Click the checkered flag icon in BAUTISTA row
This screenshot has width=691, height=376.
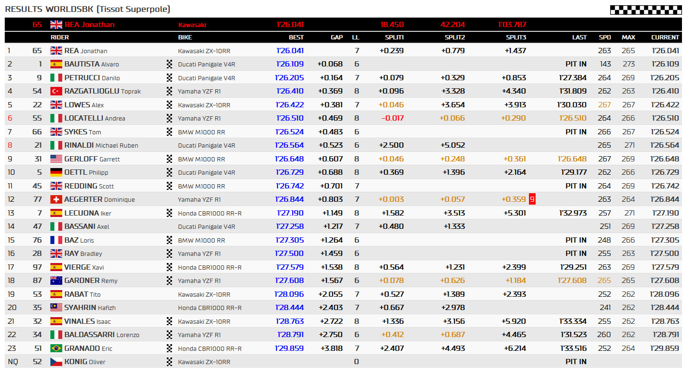169,64
